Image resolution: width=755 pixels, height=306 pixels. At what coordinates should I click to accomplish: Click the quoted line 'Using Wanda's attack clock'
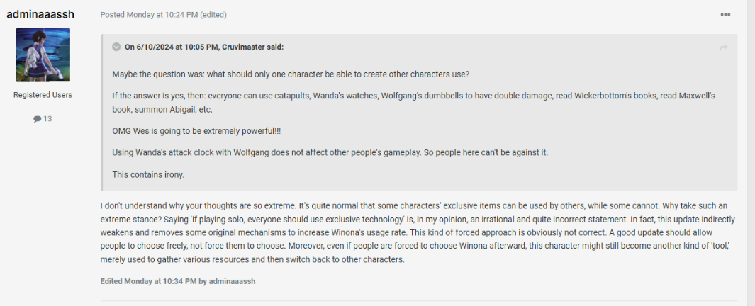click(330, 153)
